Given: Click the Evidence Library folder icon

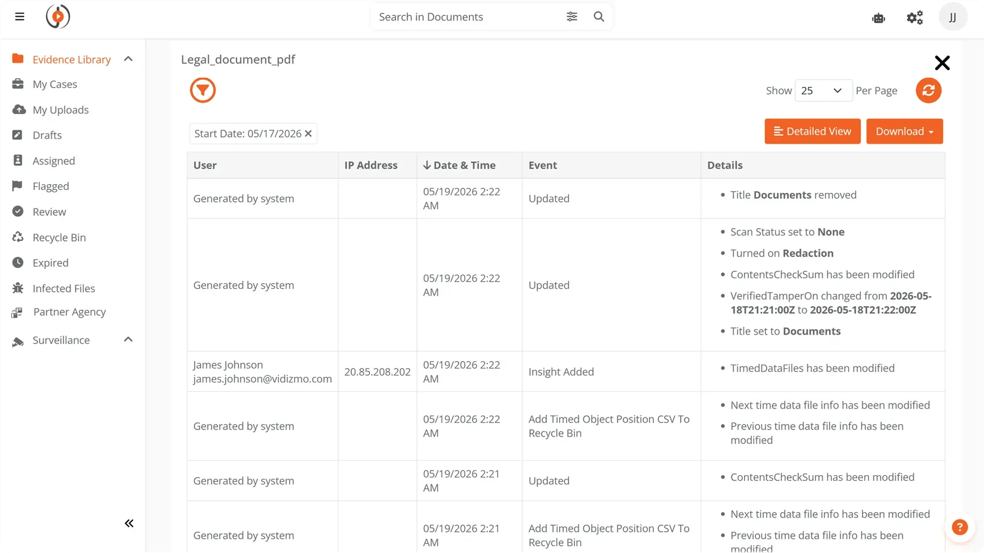Looking at the screenshot, I should 18,59.
